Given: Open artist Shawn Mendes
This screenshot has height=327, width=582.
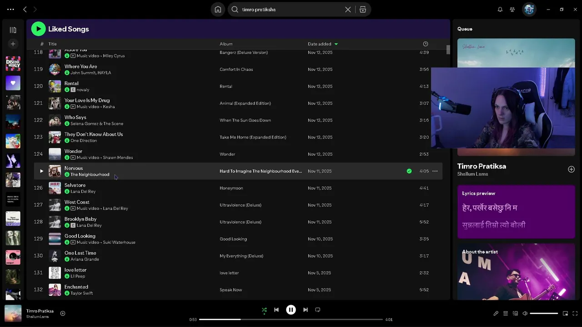Looking at the screenshot, I should coord(118,158).
